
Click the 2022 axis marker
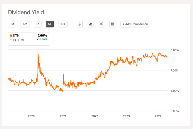pos(95,116)
